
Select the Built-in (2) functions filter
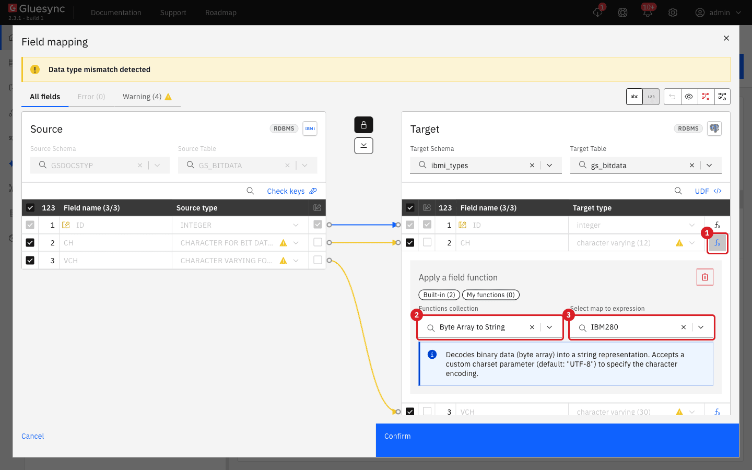tap(439, 295)
